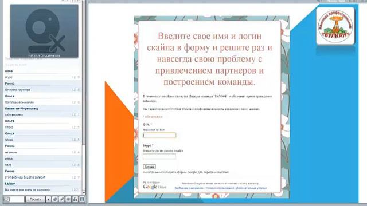Click the paperclip attach icon in chat toolbar
The height and width of the screenshot is (206, 367).
55,199
